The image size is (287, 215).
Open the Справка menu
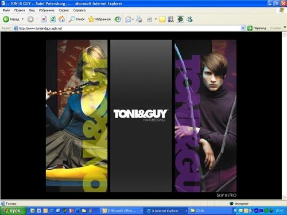coord(79,10)
